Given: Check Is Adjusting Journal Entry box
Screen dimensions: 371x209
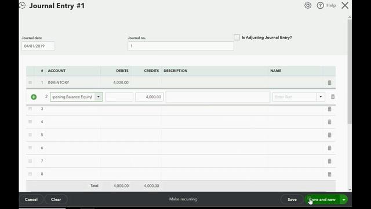Looking at the screenshot, I should (x=237, y=37).
